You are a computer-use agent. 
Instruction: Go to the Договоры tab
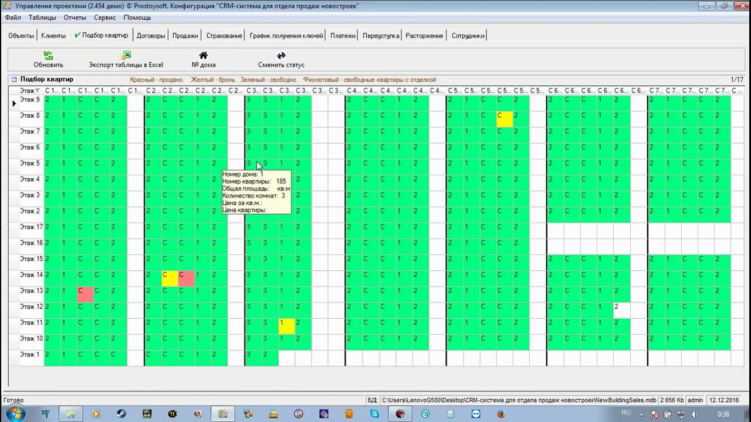(151, 36)
